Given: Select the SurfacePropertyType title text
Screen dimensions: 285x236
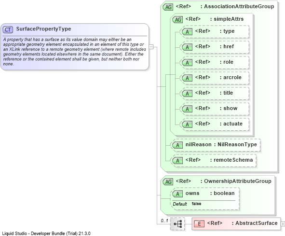Looking at the screenshot, I should 43,29.
